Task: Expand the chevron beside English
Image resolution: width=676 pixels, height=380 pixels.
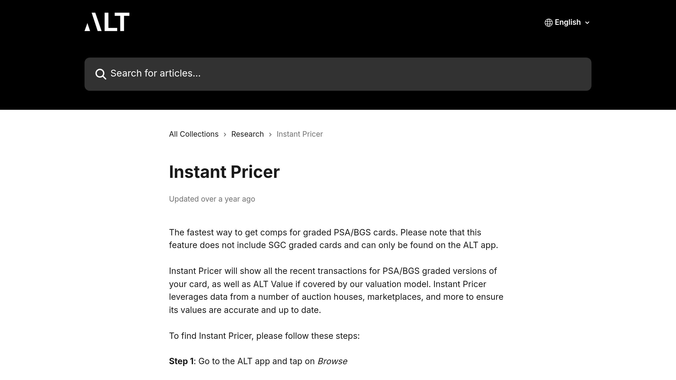Action: point(587,23)
